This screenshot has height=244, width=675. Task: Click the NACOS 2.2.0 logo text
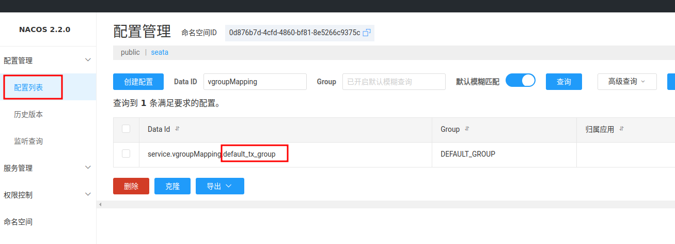coord(45,29)
